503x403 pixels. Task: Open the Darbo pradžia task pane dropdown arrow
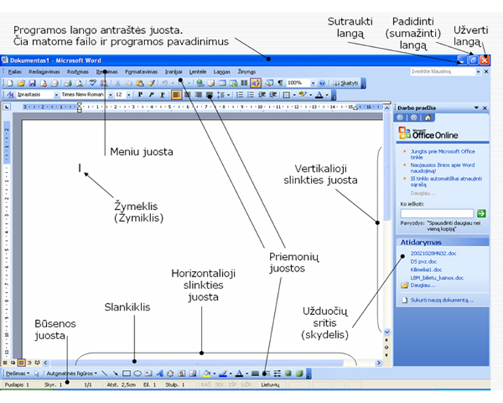[476, 108]
